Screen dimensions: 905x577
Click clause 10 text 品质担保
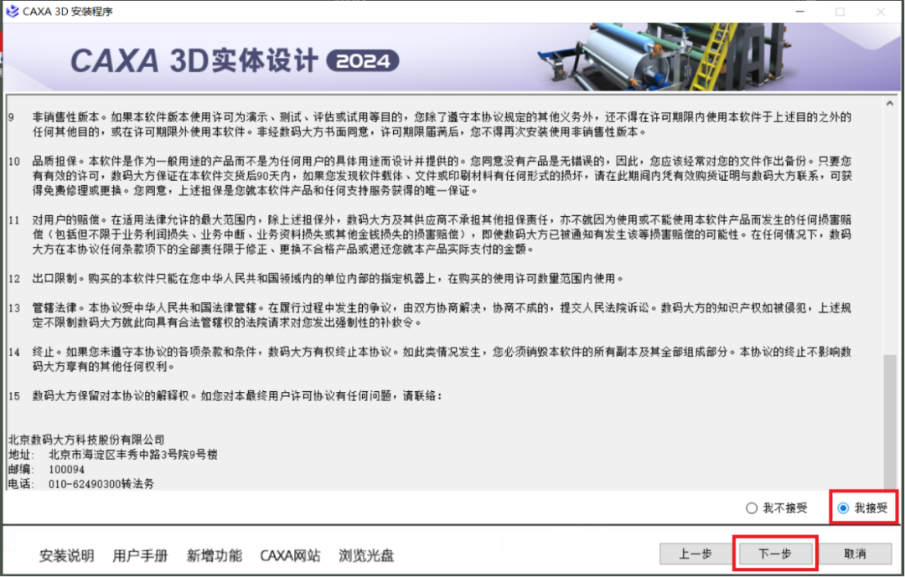pos(55,161)
